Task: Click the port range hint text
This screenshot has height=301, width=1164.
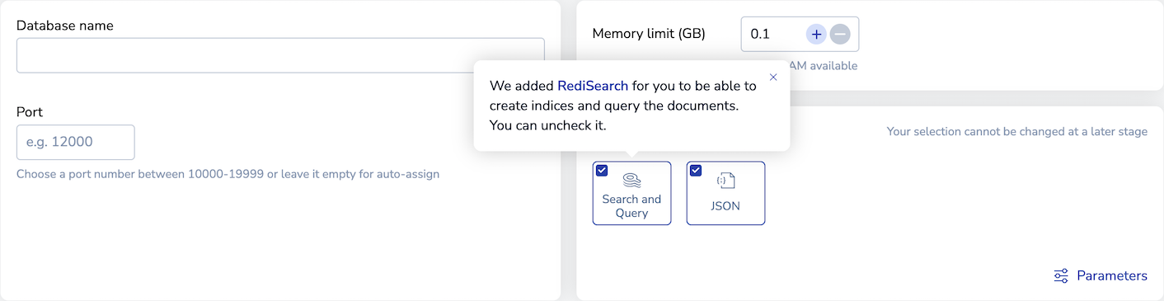Action: 228,174
